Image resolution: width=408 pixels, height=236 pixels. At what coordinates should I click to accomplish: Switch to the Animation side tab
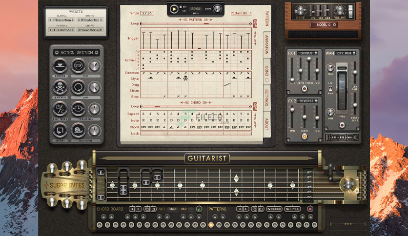pyautogui.click(x=266, y=45)
